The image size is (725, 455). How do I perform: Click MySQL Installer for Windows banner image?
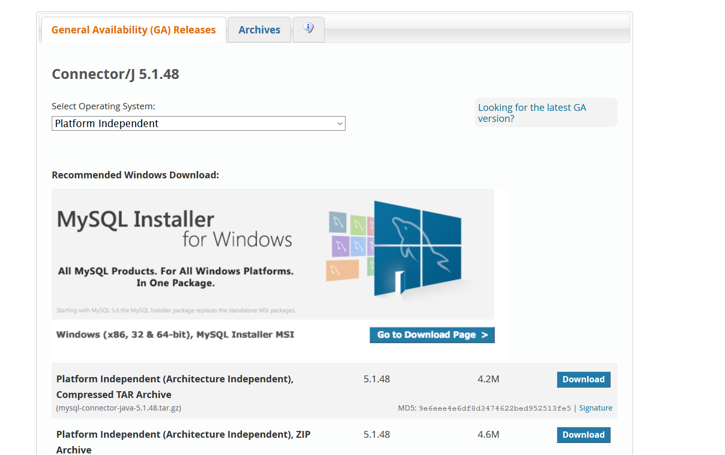click(273, 254)
